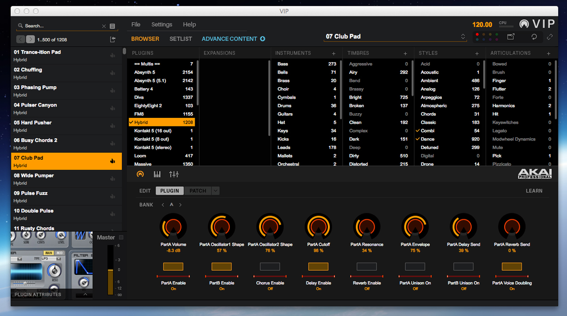Select the 08 Wide Pumper preset
Image resolution: width=567 pixels, height=316 pixels.
pos(66,179)
